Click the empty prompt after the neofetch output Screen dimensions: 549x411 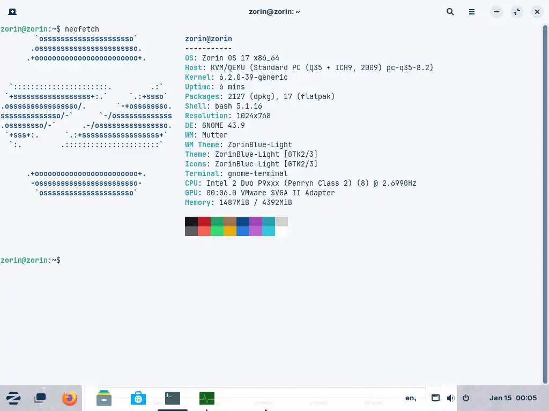31,261
